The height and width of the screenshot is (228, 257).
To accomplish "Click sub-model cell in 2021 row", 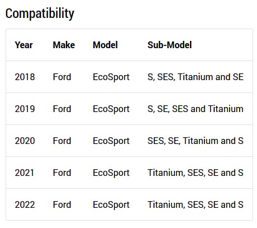I will tap(196, 173).
